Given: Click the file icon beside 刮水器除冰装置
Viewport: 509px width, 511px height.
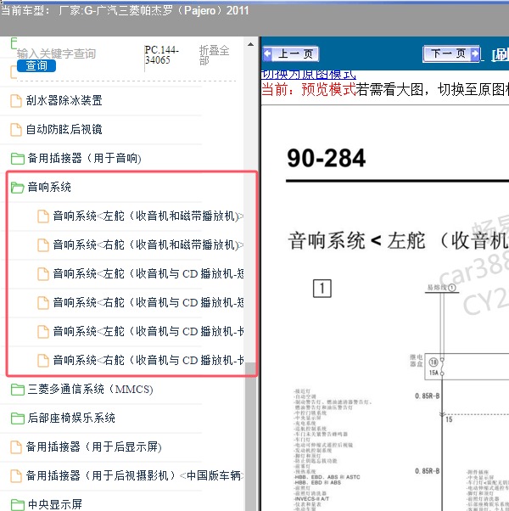Looking at the screenshot, I should click(16, 101).
